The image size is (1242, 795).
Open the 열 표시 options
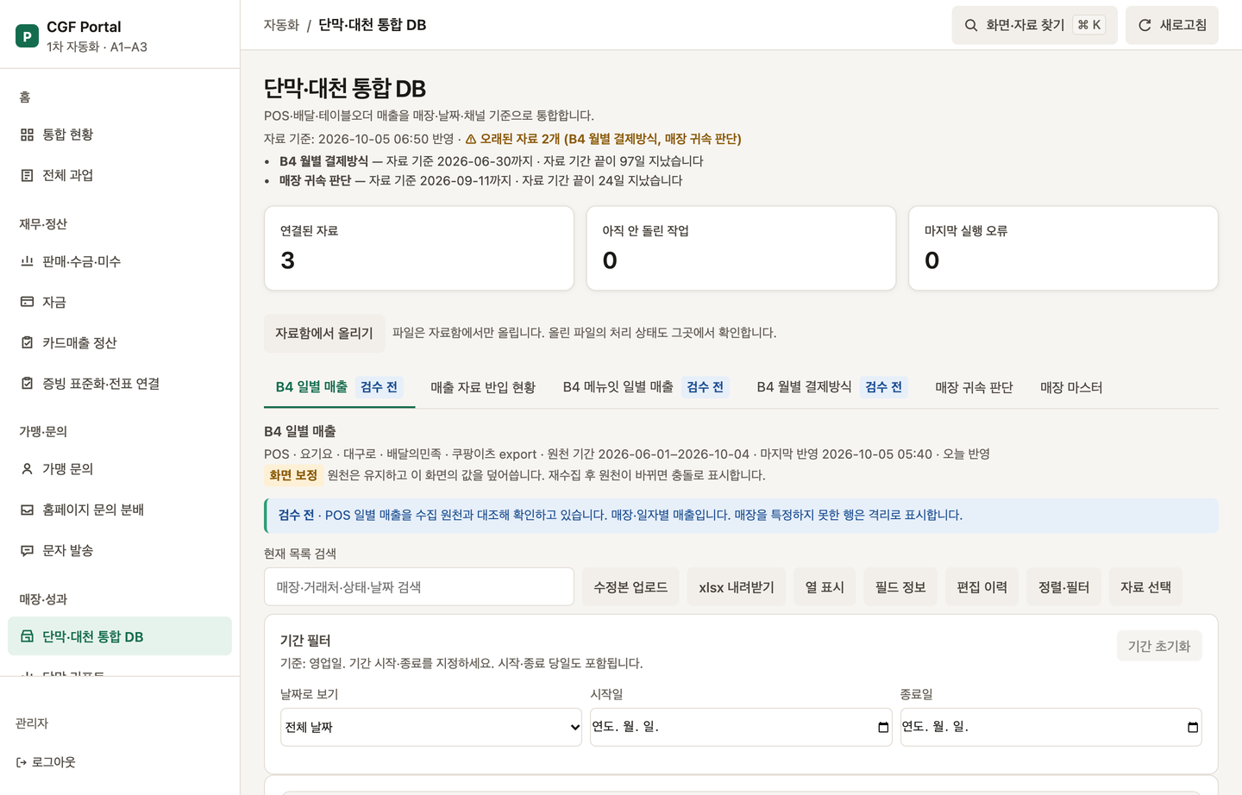coord(825,587)
